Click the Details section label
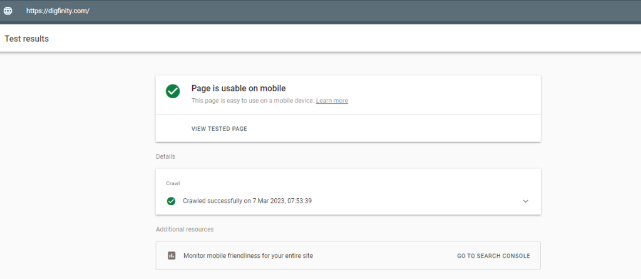 [165, 156]
